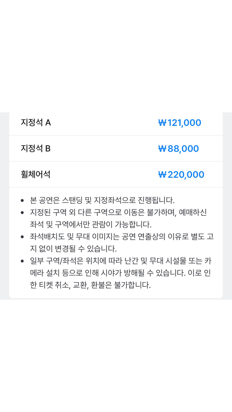The height and width of the screenshot is (412, 232).
Task: Click the line 지 없이 변경될 수 있습니다
Action: click(73, 249)
